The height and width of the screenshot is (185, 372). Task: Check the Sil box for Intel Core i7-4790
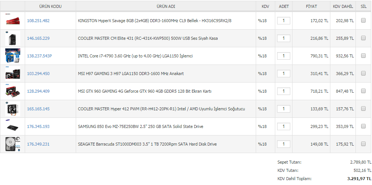(363, 56)
